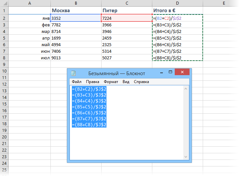
Task: Click the Notepad line =(B5+C5)/$J$2
Action: [x=89, y=107]
